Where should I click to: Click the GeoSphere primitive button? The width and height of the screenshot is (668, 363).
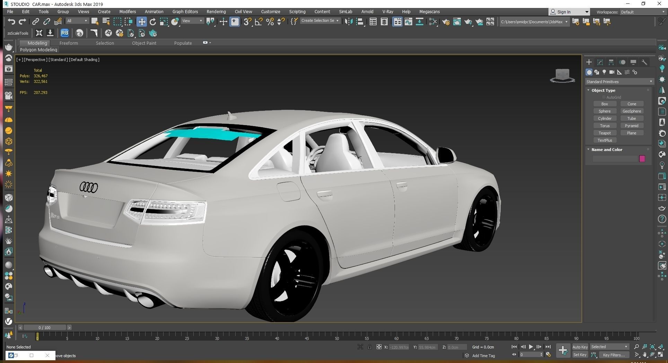click(632, 111)
